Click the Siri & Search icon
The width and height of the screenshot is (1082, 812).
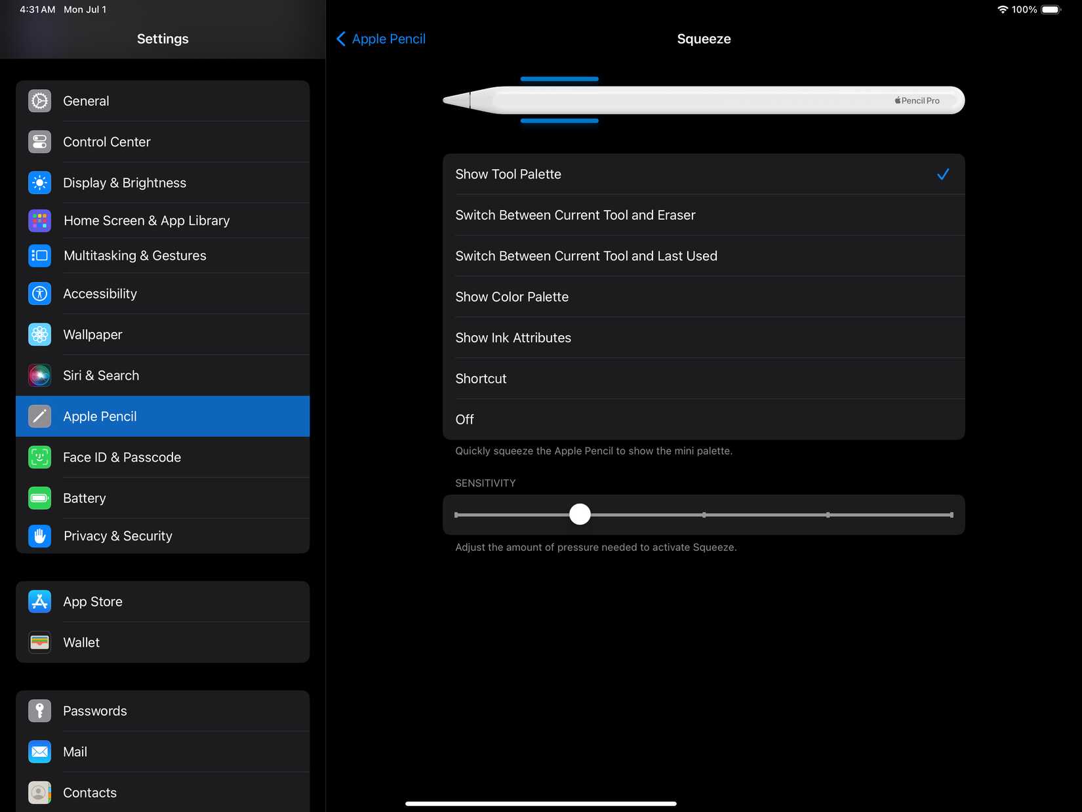click(40, 375)
